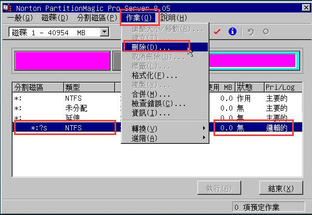The width and height of the screenshot is (312, 215).
Task: Open the 分割磁區(P) menu
Action: (97, 18)
